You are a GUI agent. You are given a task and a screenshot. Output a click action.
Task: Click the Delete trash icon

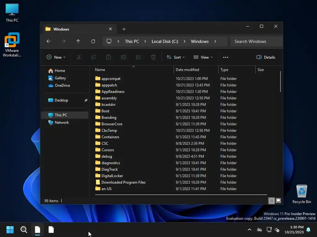pyautogui.click(x=153, y=57)
